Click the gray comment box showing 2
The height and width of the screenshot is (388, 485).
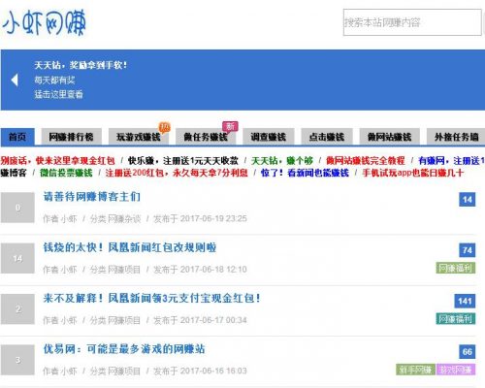[17, 309]
